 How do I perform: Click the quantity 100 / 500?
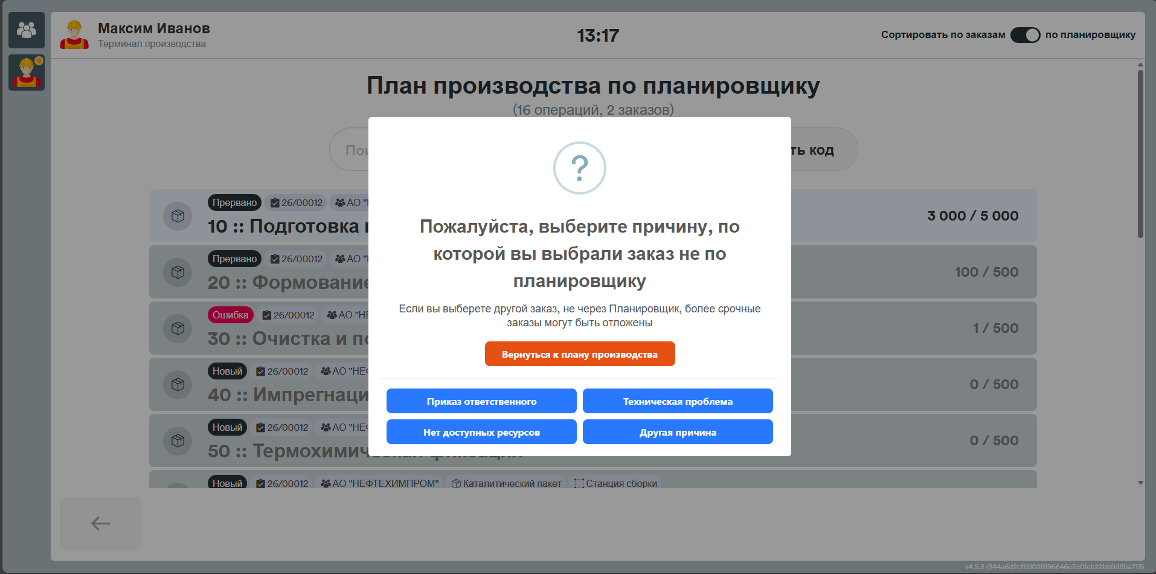click(986, 272)
